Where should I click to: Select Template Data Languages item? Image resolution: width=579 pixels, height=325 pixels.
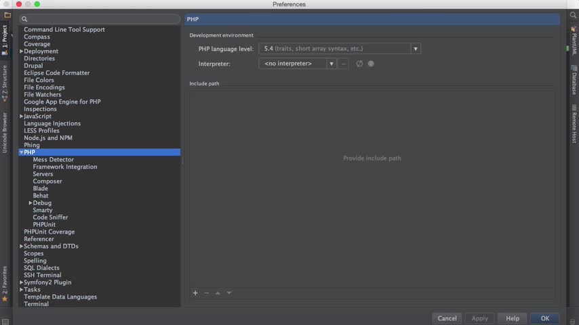pyautogui.click(x=60, y=297)
